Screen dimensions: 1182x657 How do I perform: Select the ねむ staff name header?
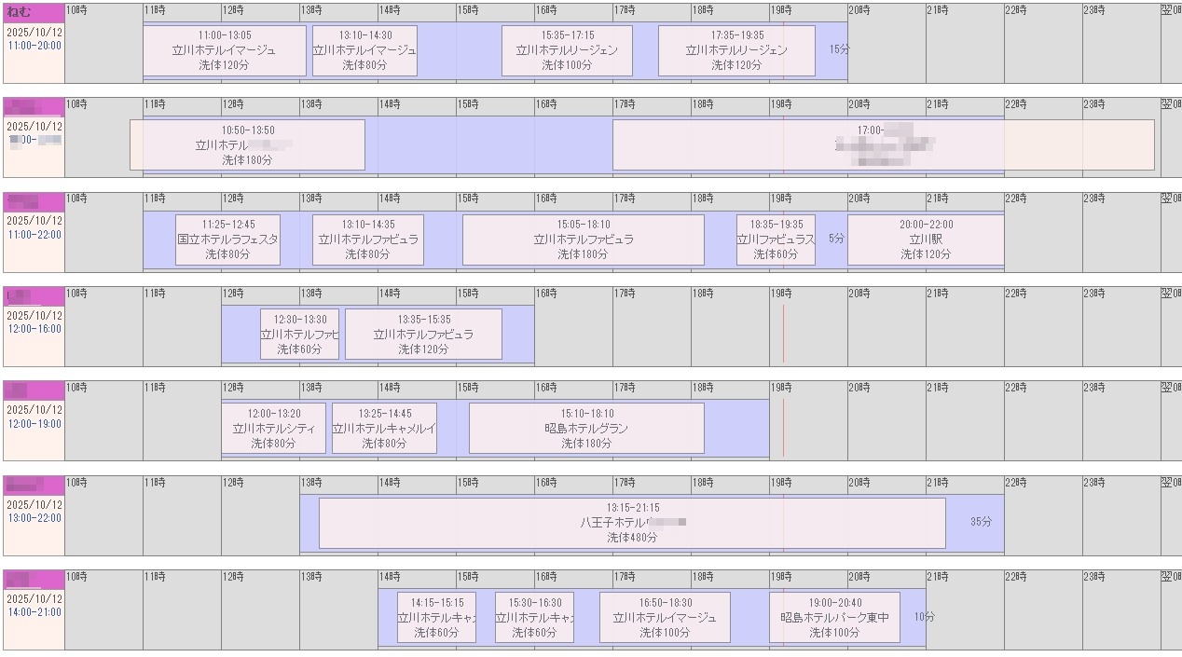19,12
